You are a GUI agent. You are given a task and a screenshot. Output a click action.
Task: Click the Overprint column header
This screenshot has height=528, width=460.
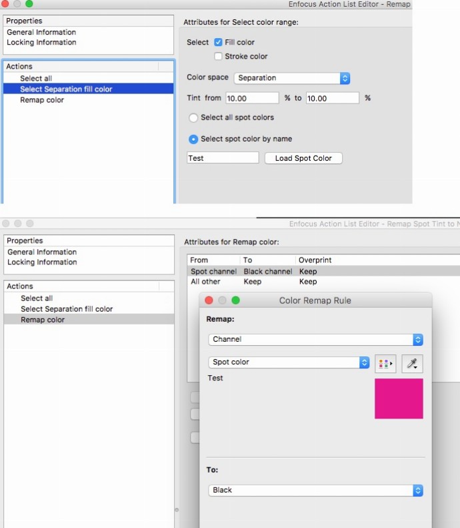pyautogui.click(x=378, y=260)
